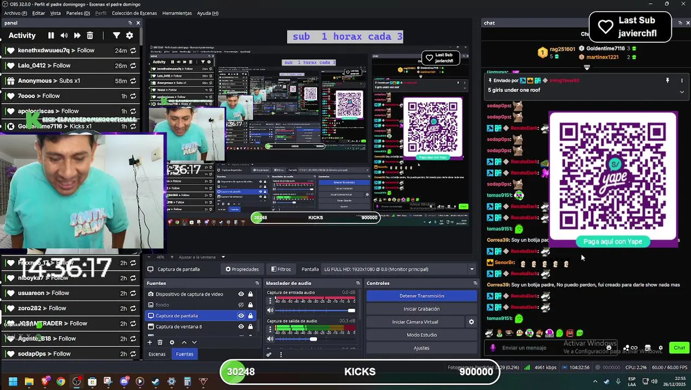Open Archivo menu

click(x=15, y=13)
